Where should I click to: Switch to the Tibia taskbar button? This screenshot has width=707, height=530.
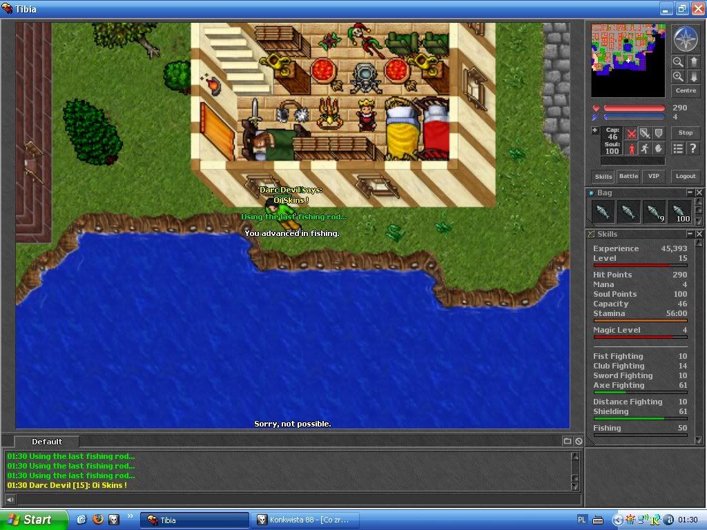(x=194, y=520)
